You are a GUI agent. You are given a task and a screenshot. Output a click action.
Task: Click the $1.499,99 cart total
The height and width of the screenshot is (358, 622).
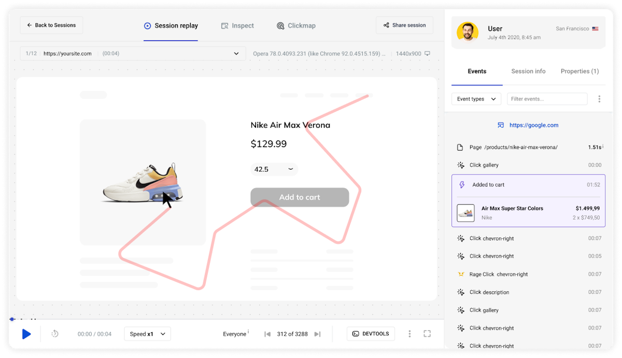(587, 208)
